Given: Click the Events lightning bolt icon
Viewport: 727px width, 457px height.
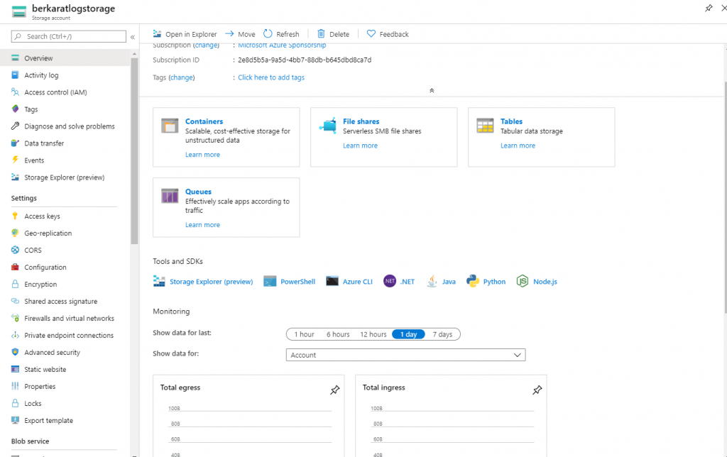Looking at the screenshot, I should point(16,160).
